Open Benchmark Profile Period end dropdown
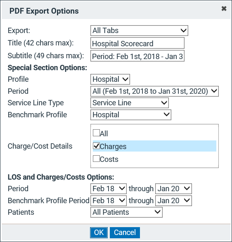This screenshot has width=232, height=242. coord(173,201)
